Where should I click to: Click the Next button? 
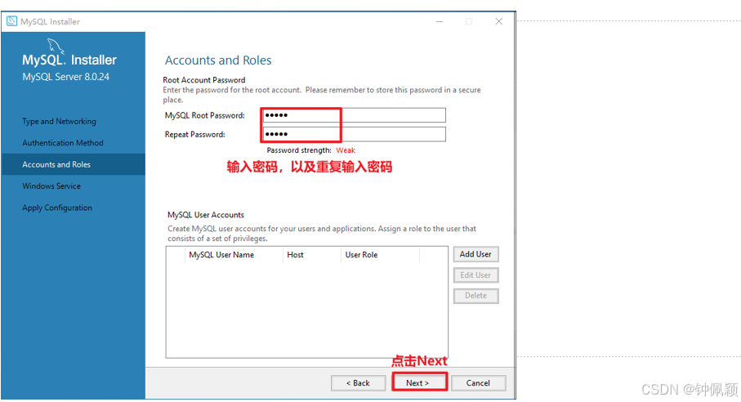click(419, 382)
